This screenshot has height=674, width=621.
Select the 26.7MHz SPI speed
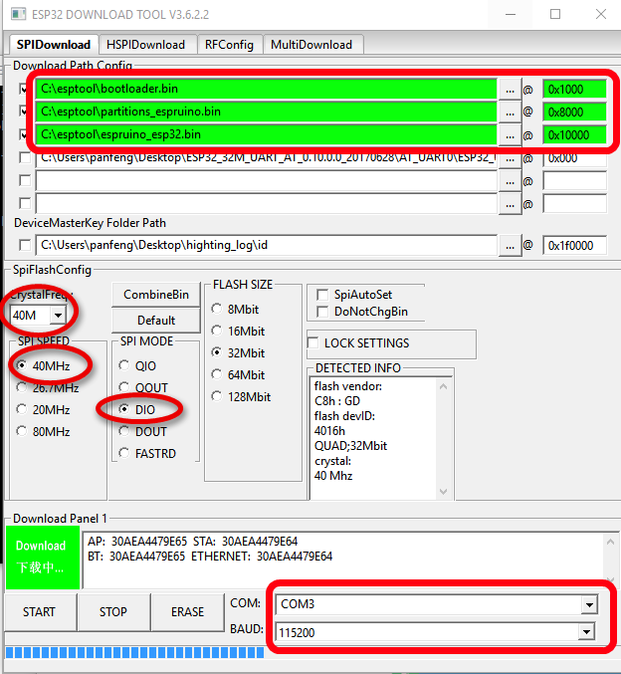point(48,388)
